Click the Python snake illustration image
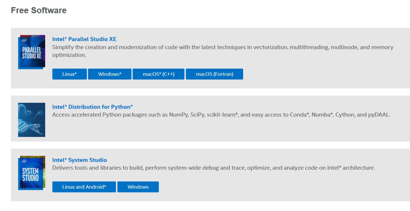This screenshot has height=211, width=410. (32, 120)
